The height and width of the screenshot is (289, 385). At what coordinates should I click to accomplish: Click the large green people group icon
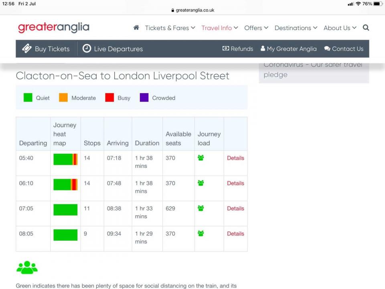(x=27, y=267)
